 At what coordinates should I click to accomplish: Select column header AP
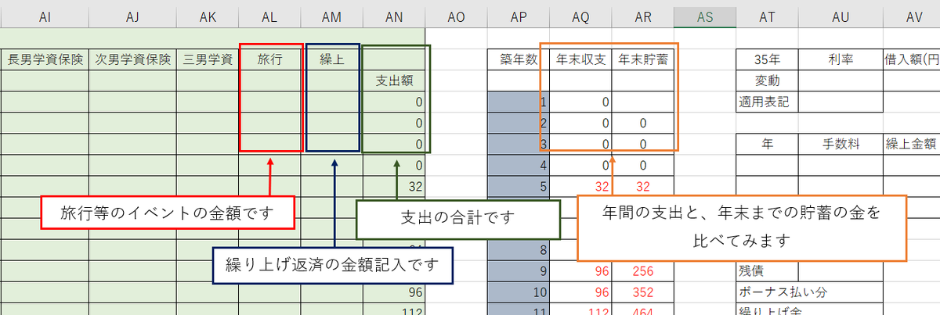[519, 16]
